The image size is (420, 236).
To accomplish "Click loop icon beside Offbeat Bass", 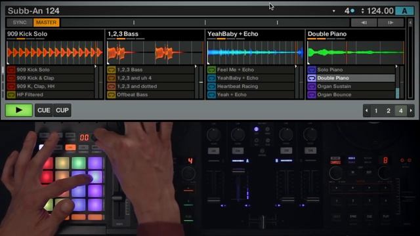I will pyautogui.click(x=111, y=94).
